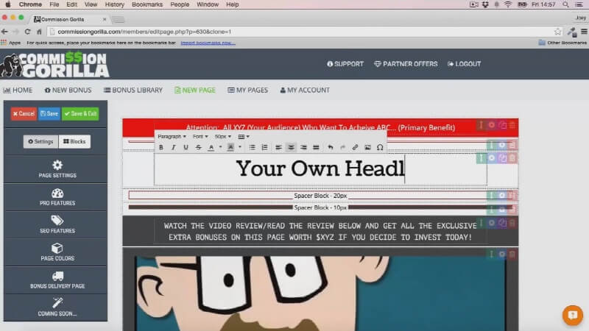Screen dimensions: 589x331
Task: Switch to the Blocks tab in sidebar
Action: click(74, 141)
